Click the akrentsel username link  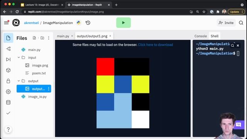tap(31, 23)
